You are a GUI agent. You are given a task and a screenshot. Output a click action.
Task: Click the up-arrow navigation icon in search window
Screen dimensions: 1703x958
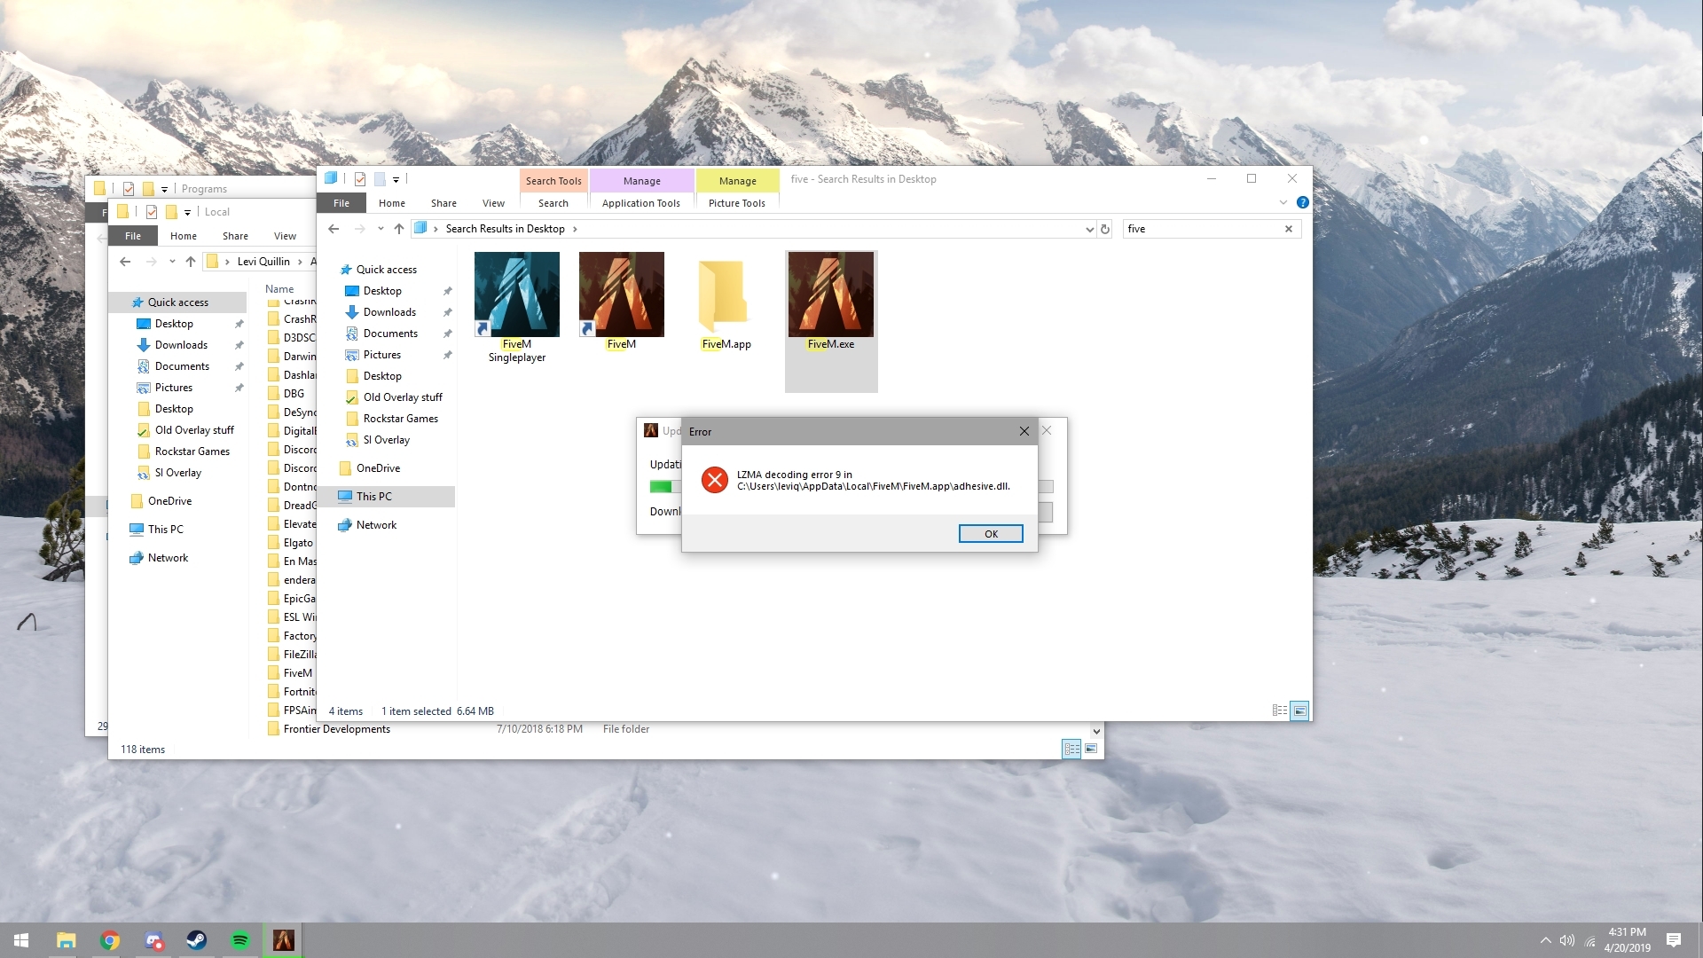[399, 229]
